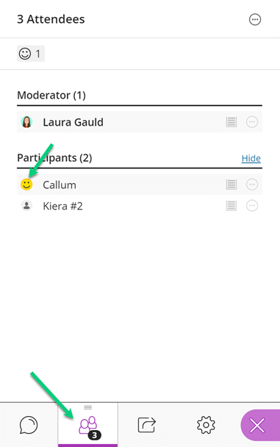
Task: Filter attendees by happy feedback count
Action: 31,54
